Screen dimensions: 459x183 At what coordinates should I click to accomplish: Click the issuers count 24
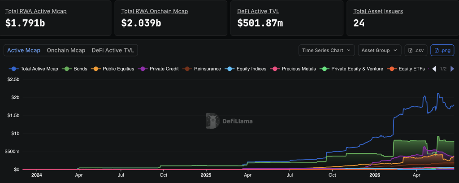pyautogui.click(x=359, y=23)
